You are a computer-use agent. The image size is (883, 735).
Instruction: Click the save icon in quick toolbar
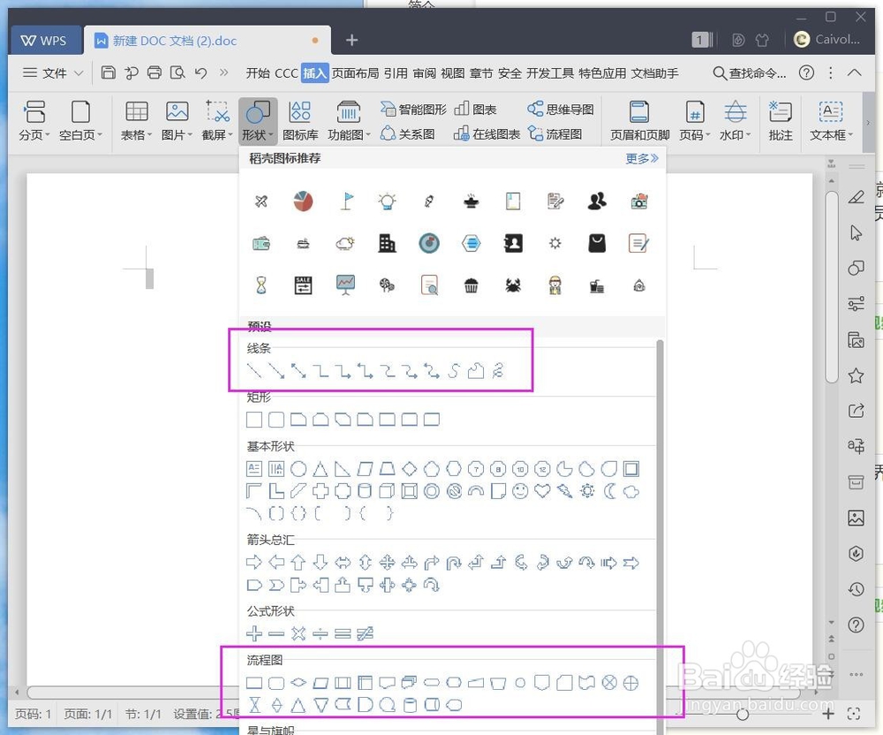(108, 72)
